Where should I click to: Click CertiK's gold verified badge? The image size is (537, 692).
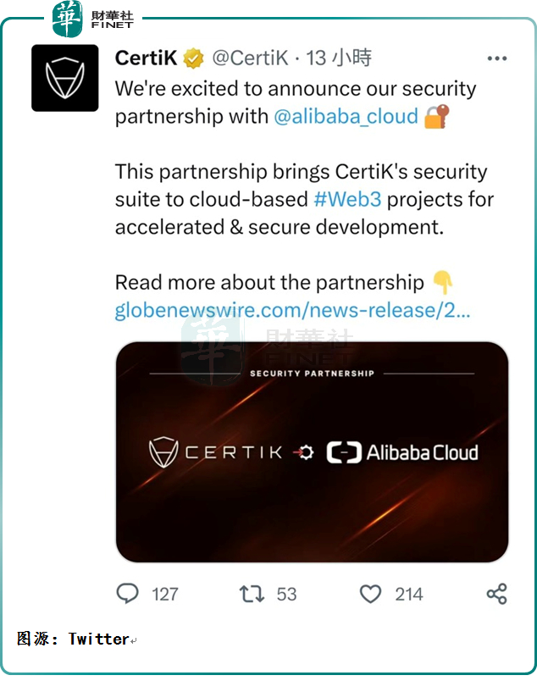192,58
